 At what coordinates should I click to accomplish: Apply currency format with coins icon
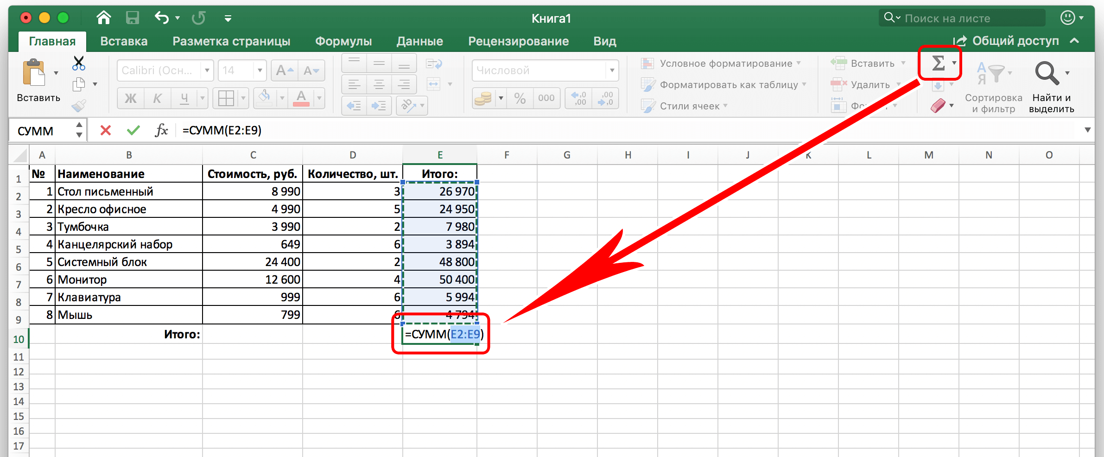click(x=483, y=98)
